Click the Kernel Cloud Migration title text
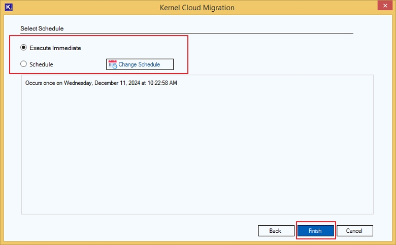 (x=197, y=8)
